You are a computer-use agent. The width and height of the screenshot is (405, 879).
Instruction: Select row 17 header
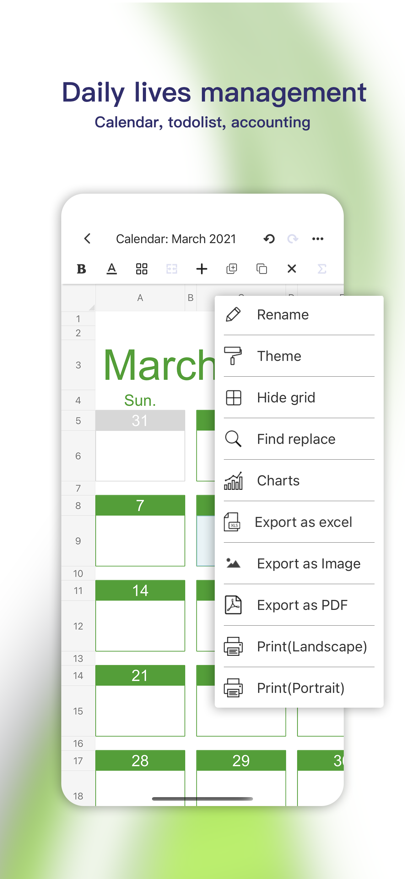[x=78, y=760]
